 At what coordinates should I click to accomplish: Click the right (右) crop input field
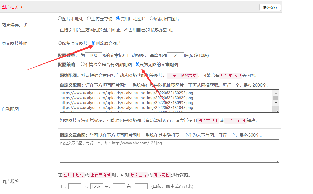[x=141, y=186]
